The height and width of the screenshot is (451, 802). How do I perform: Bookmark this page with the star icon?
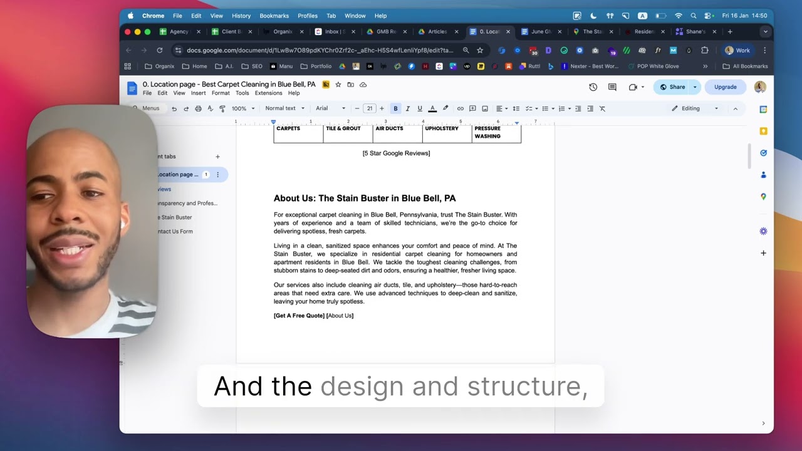tap(480, 50)
